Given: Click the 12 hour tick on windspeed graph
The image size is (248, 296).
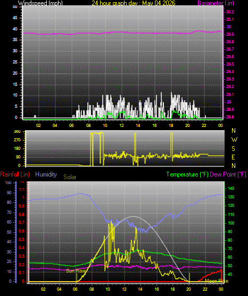Looking at the screenshot, I should (122, 125).
